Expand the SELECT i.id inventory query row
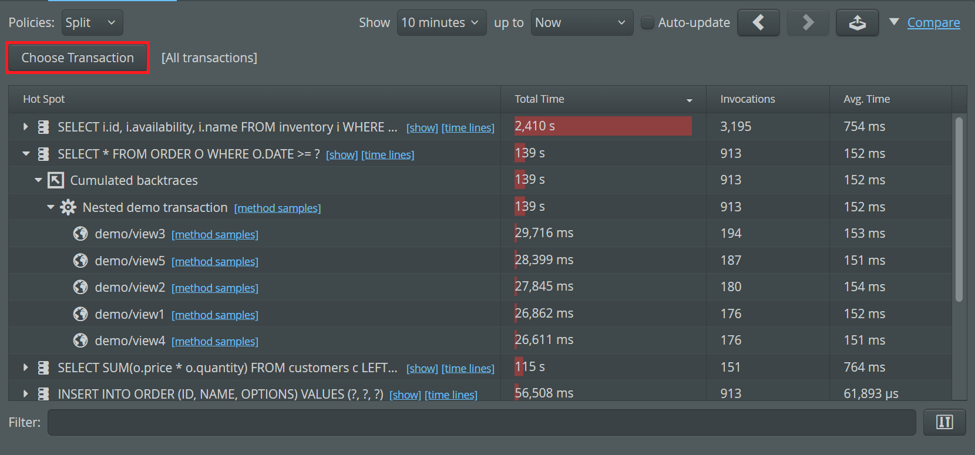975x455 pixels. [25, 127]
